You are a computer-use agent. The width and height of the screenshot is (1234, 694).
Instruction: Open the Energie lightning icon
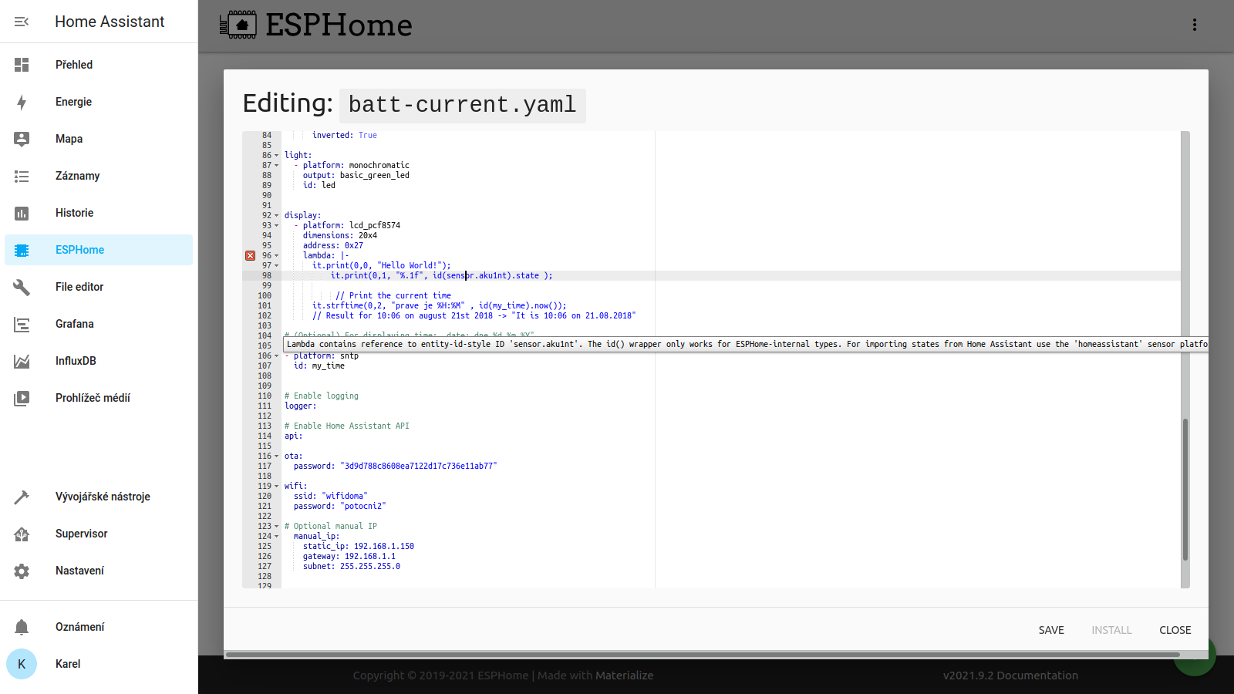point(22,102)
